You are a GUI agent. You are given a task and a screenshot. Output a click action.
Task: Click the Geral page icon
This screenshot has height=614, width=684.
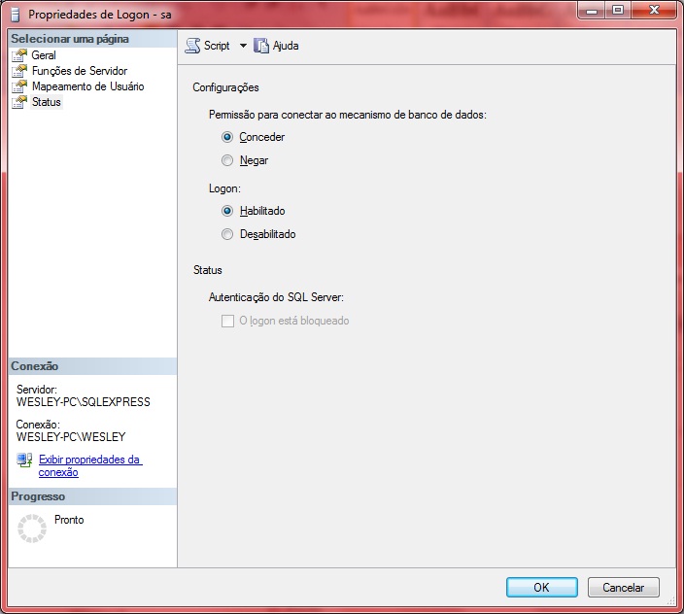tap(20, 55)
